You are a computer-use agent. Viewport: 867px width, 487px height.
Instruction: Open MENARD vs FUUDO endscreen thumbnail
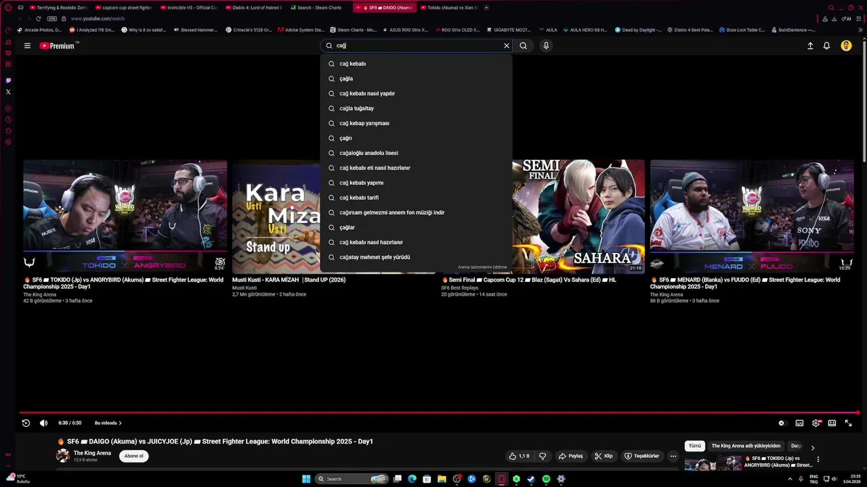click(752, 216)
